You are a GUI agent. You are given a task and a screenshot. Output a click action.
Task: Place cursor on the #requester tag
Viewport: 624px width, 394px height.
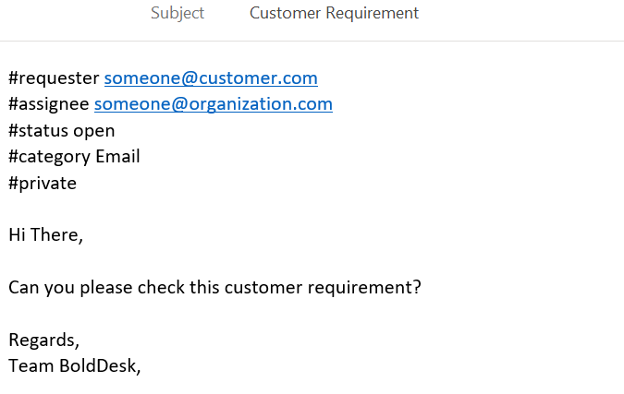[54, 78]
